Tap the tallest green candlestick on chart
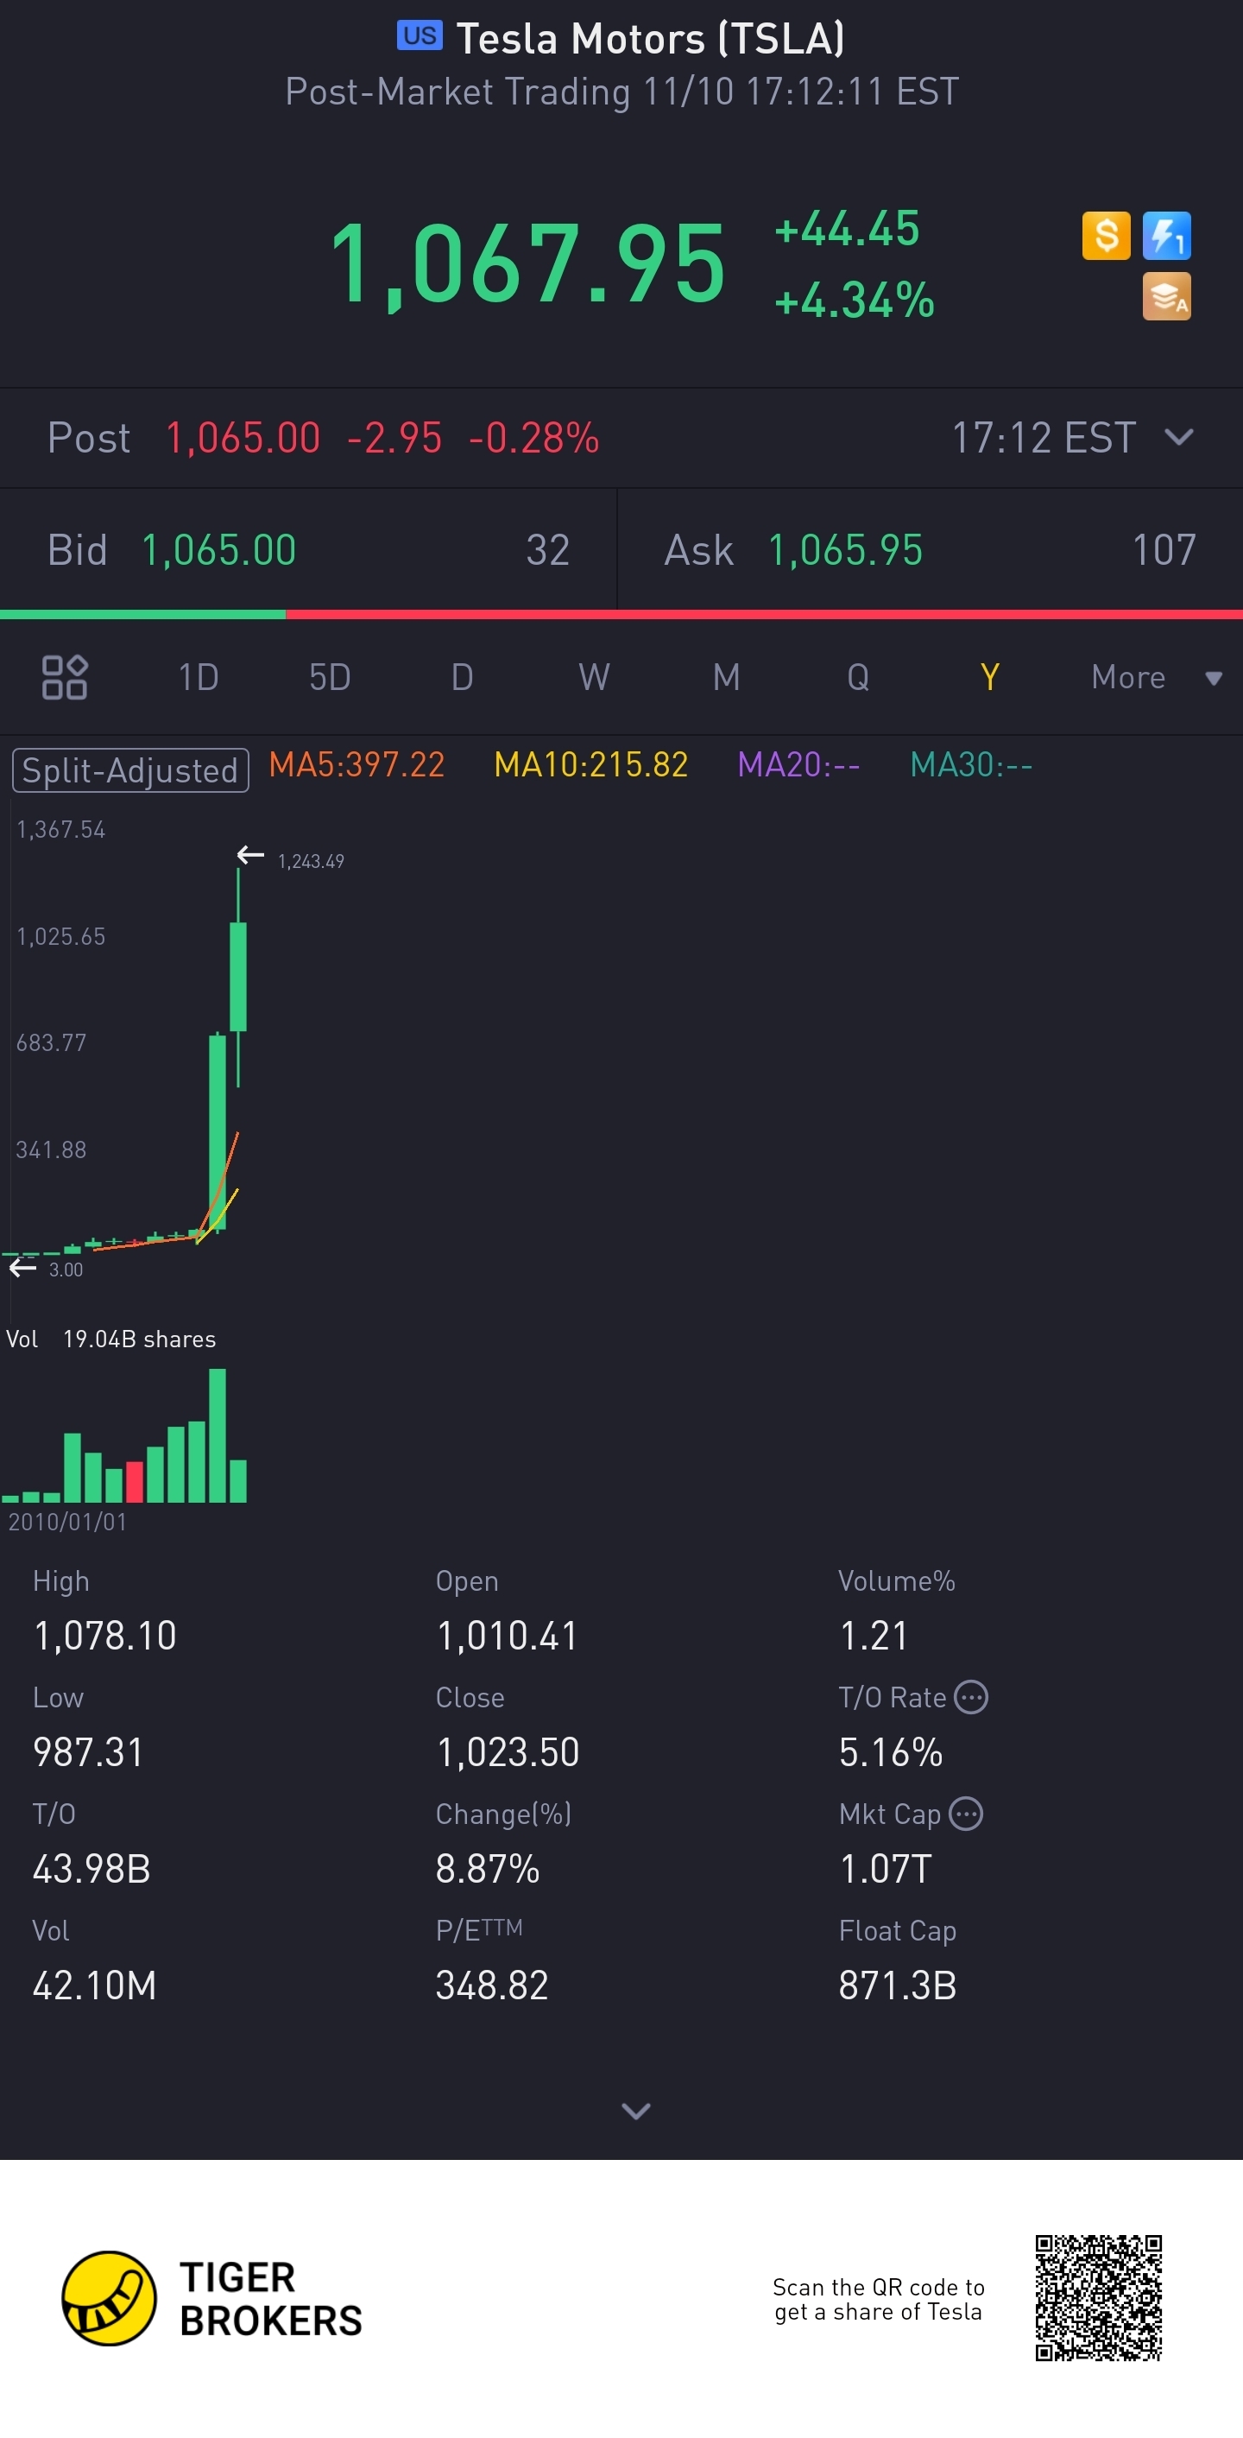This screenshot has height=2438, width=1243. pyautogui.click(x=218, y=1132)
